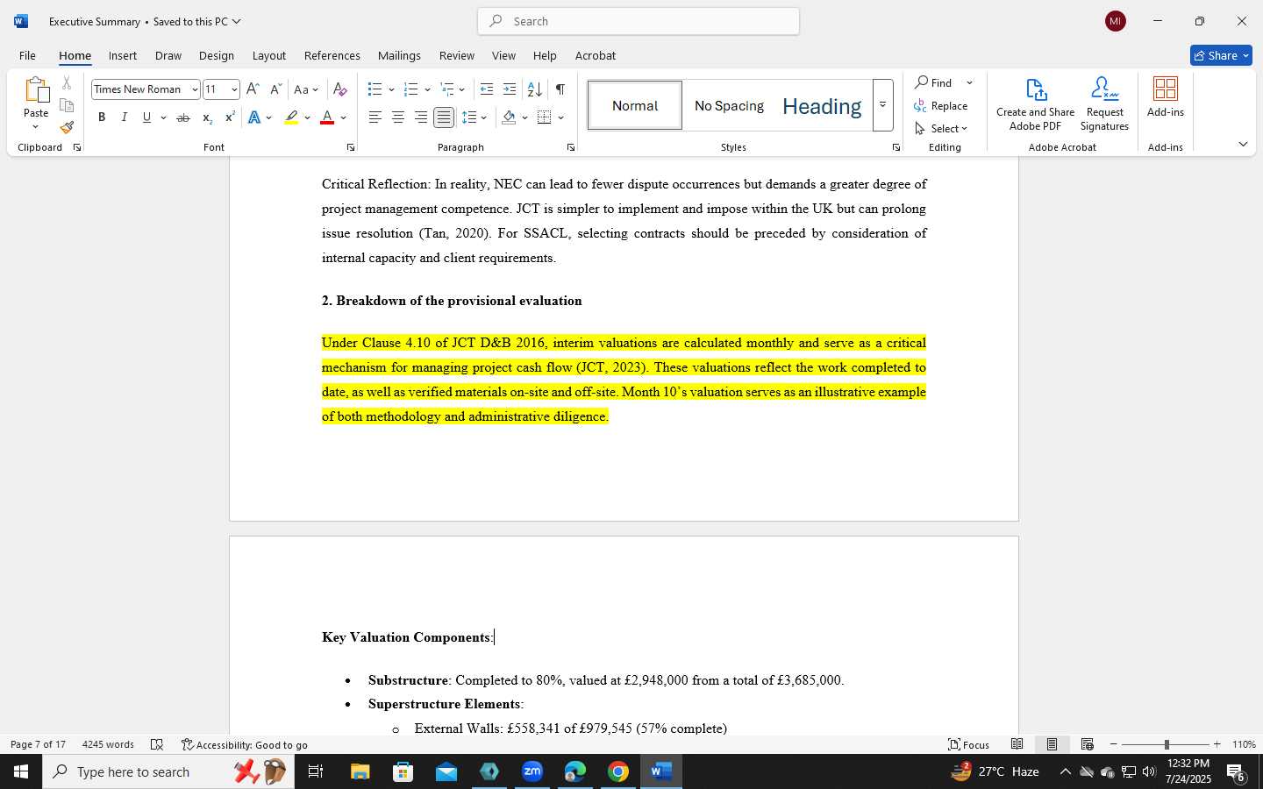
Task: Click the Share button
Action: pos(1221,55)
